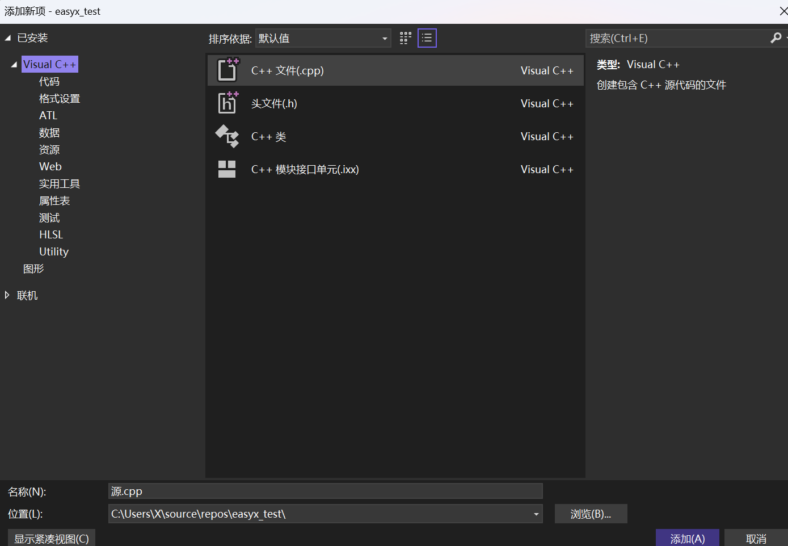The height and width of the screenshot is (546, 788).
Task: Open the 位置 path dropdown arrow
Action: pos(536,514)
